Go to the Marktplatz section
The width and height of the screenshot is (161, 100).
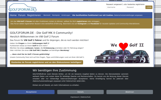(56, 15)
